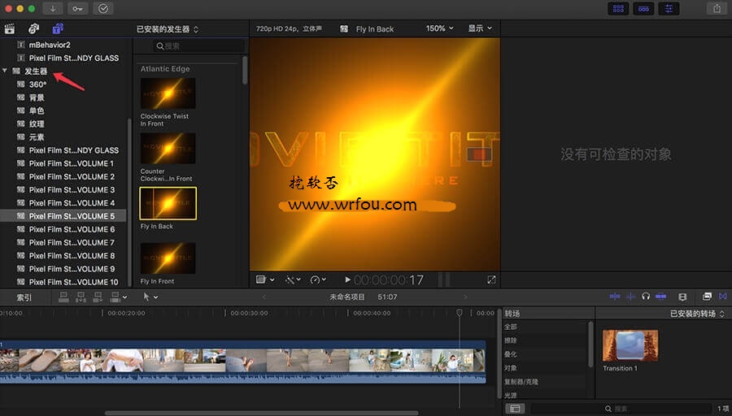This screenshot has width=732, height=416.
Task: Toggle the timeline panel visibility button
Action: [643, 8]
